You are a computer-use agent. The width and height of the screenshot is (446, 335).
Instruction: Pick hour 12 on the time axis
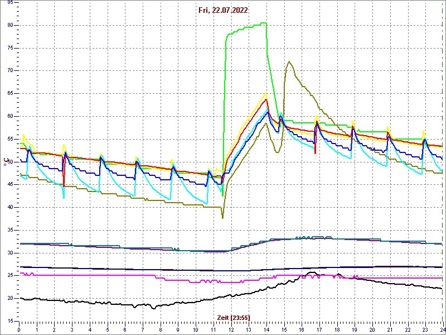(231, 330)
